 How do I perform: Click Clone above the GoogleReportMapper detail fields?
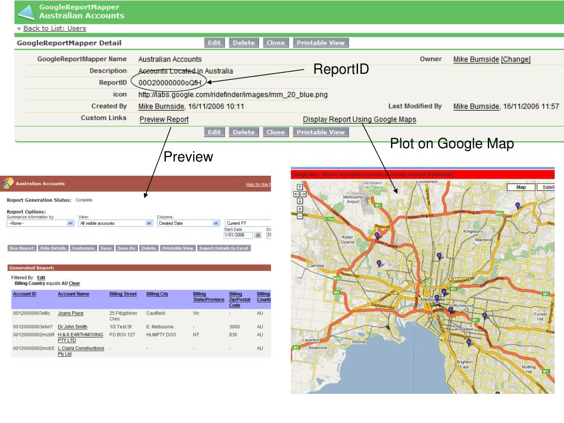(x=275, y=43)
